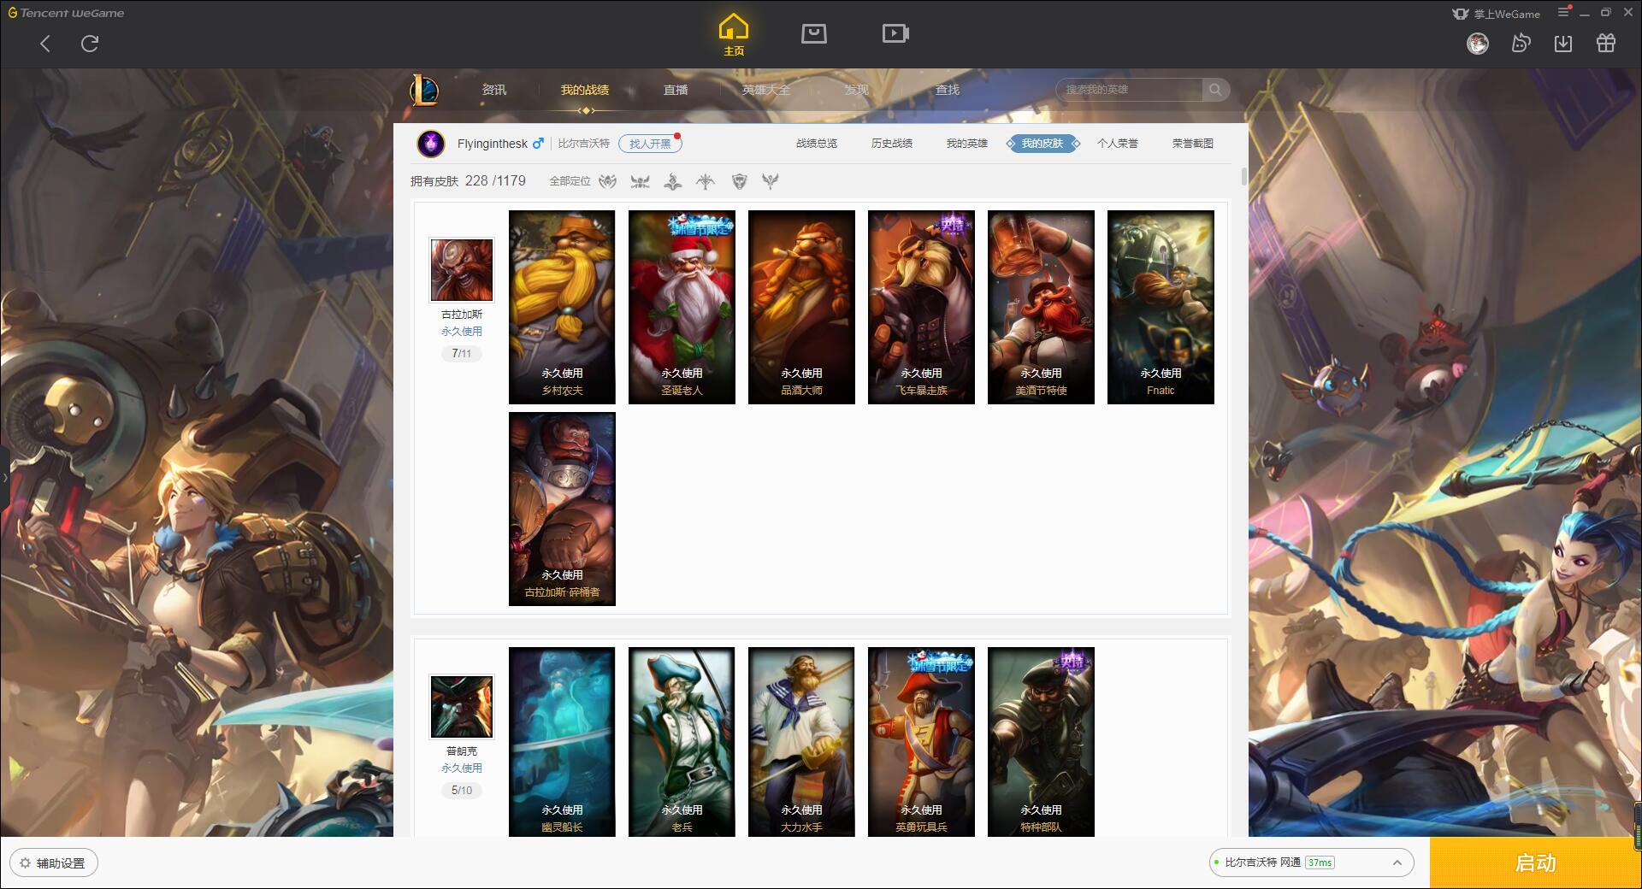Expand the left side panel arrow
The image size is (1642, 889).
(x=4, y=477)
